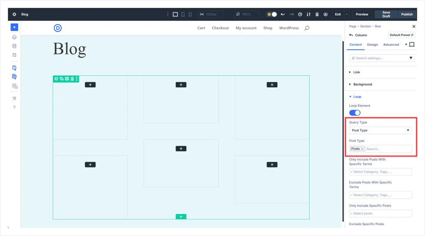Click the back arrow beside Column
The height and width of the screenshot is (236, 425).
coord(351,35)
